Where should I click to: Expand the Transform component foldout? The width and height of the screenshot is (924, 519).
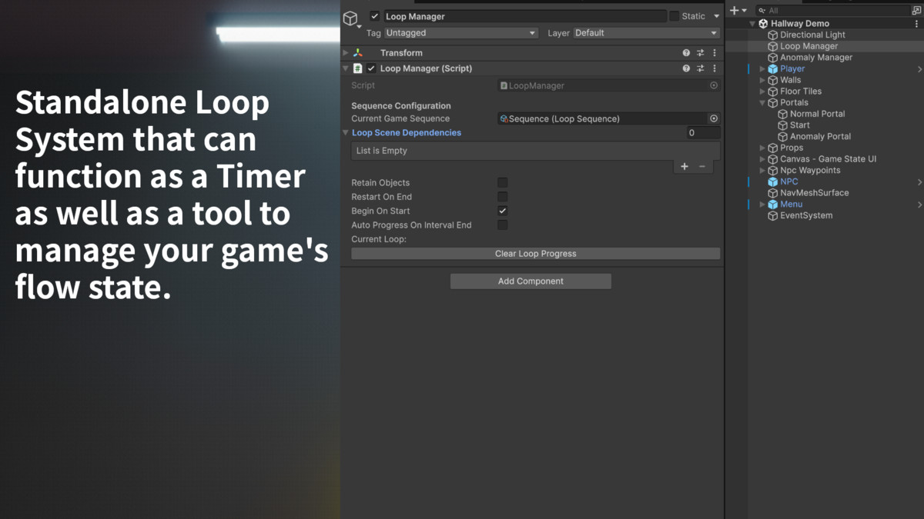(346, 53)
